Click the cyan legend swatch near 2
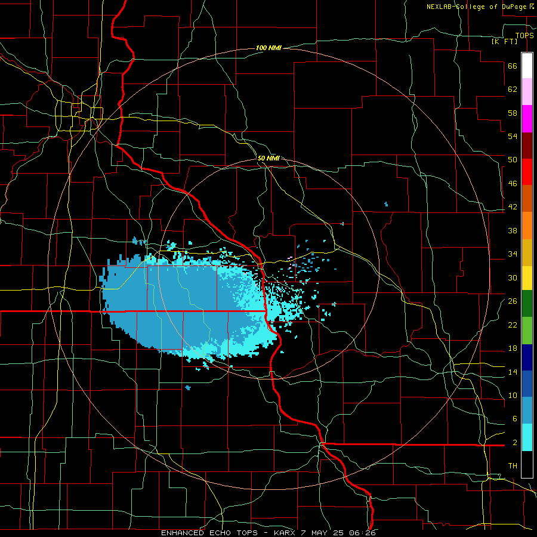This screenshot has width=537, height=537. pyautogui.click(x=527, y=437)
